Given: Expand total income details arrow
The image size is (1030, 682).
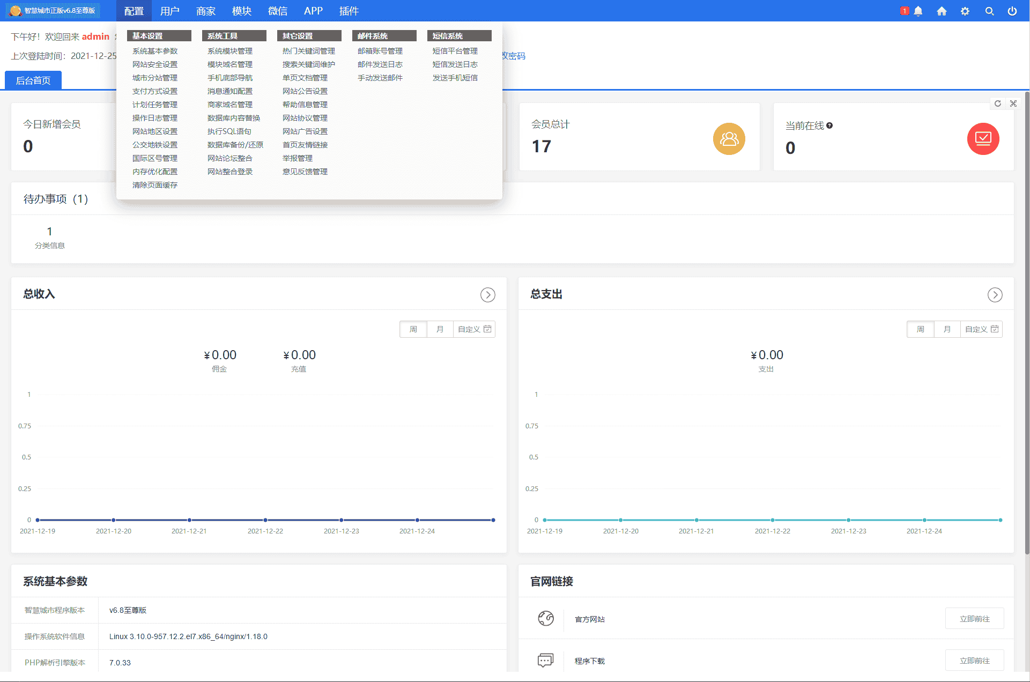Looking at the screenshot, I should [x=487, y=295].
